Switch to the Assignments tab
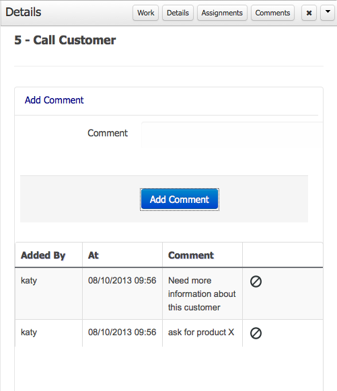337x391 pixels. 222,13
